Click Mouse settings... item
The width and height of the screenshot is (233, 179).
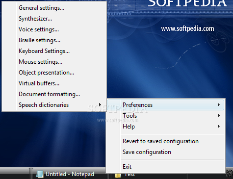(x=54, y=62)
